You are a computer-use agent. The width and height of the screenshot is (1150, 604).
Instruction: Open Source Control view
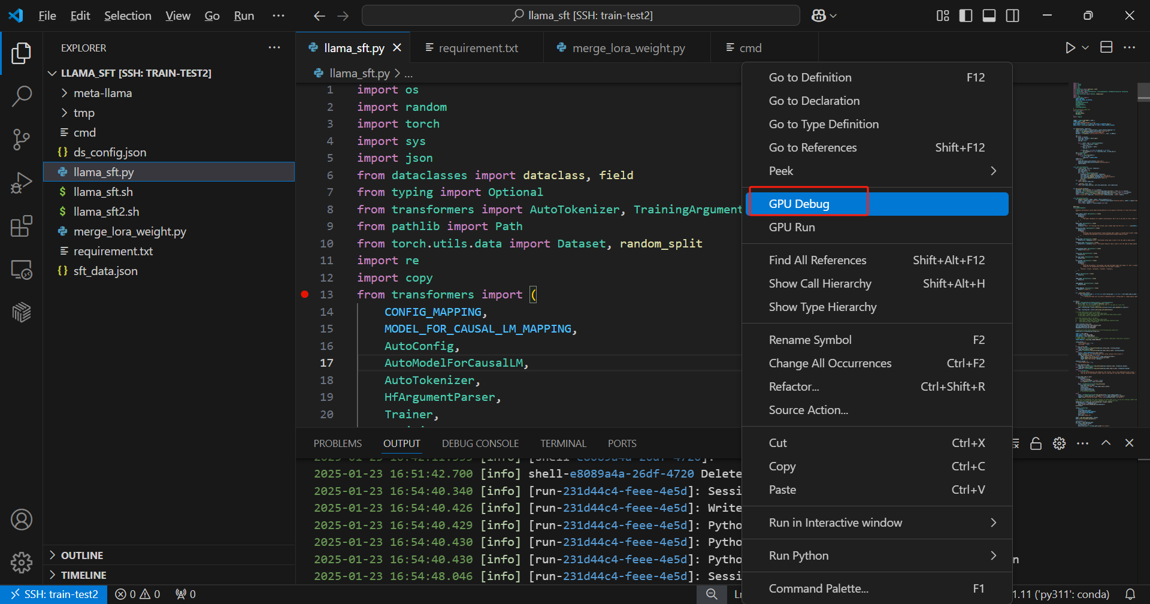pos(22,139)
